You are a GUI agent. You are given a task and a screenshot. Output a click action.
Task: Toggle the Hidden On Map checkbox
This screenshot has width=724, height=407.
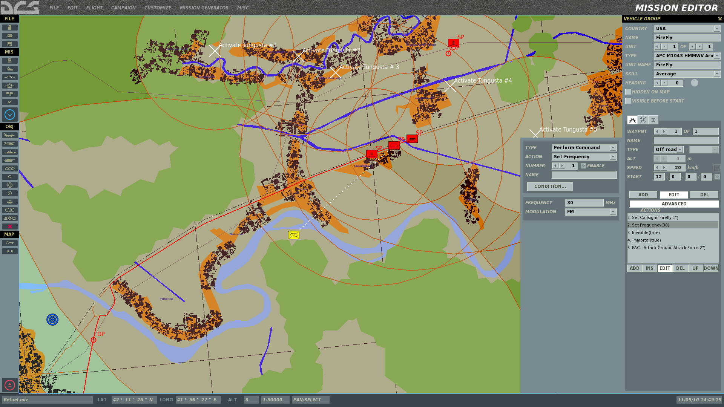pos(628,92)
